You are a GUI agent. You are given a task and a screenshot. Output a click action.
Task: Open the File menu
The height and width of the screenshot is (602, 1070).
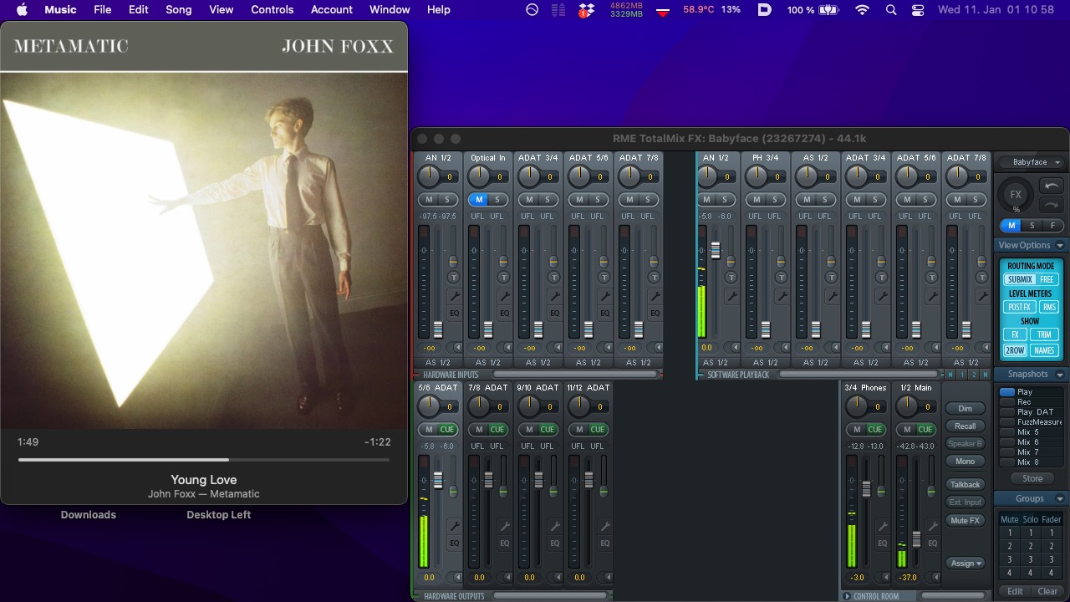point(103,10)
